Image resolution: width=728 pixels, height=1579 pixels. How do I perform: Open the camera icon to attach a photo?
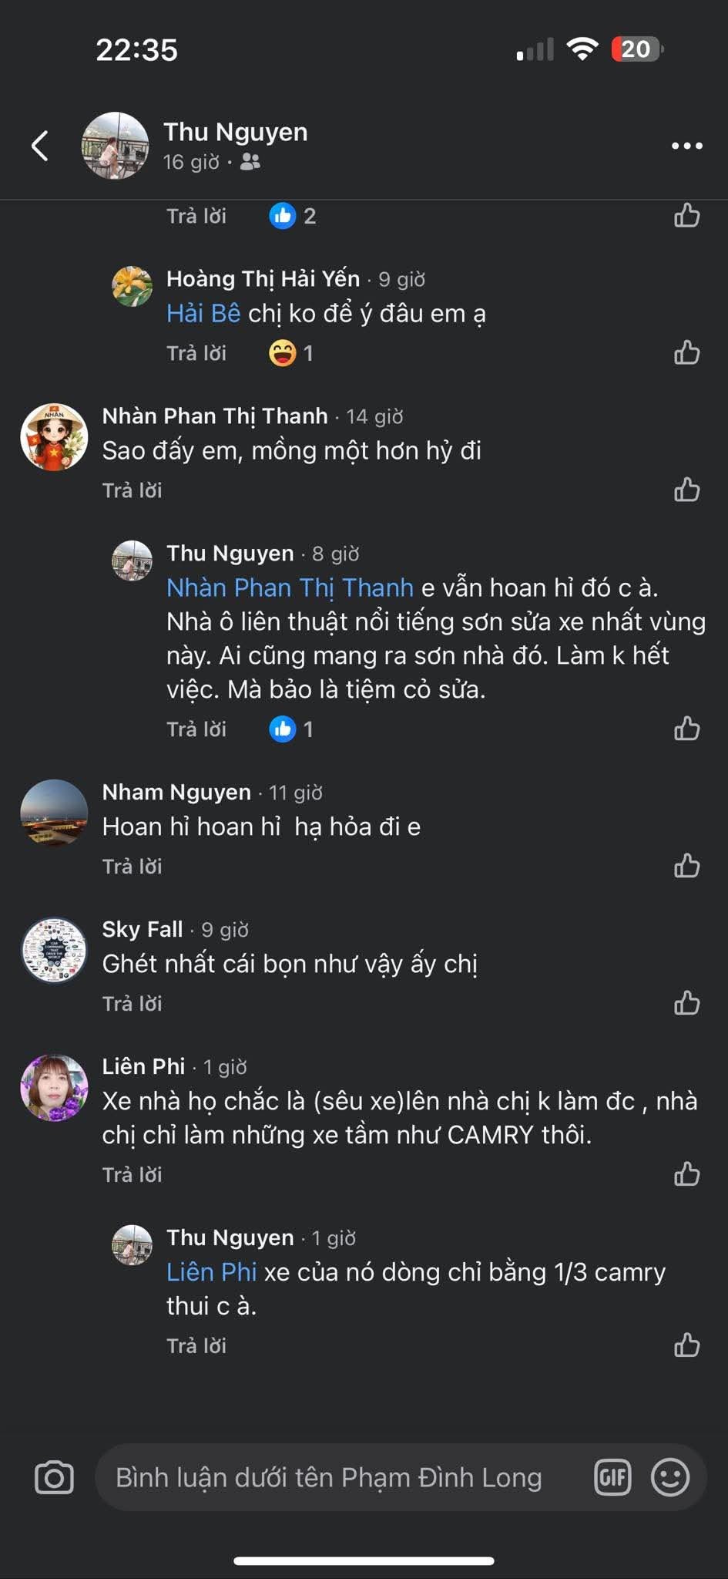point(54,1477)
